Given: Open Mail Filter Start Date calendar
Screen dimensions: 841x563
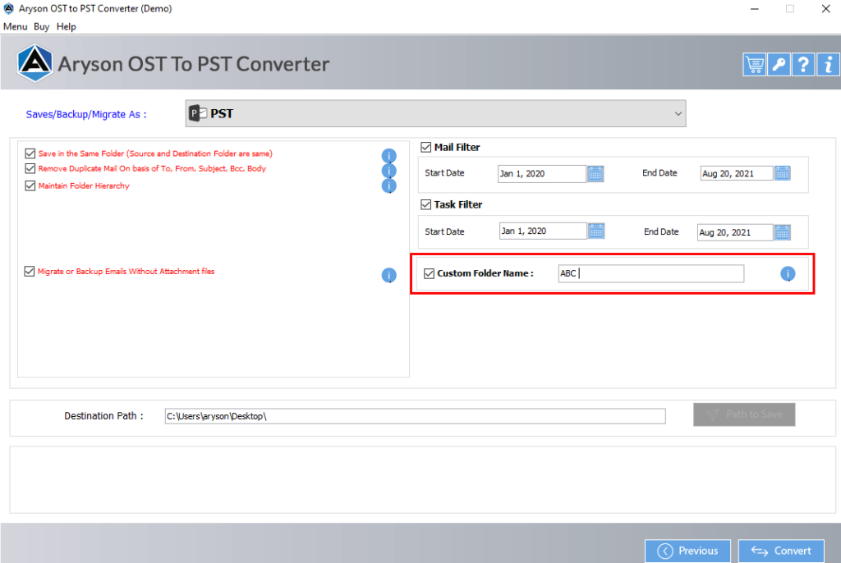Looking at the screenshot, I should pyautogui.click(x=595, y=174).
